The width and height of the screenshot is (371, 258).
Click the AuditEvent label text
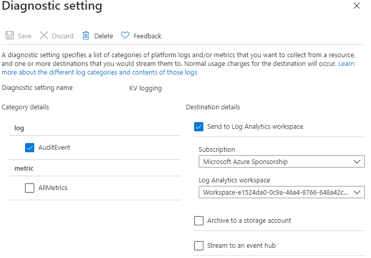[x=54, y=148]
